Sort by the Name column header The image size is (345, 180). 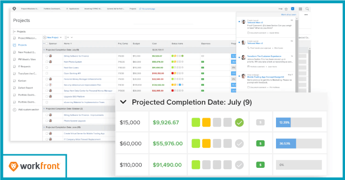68,43
